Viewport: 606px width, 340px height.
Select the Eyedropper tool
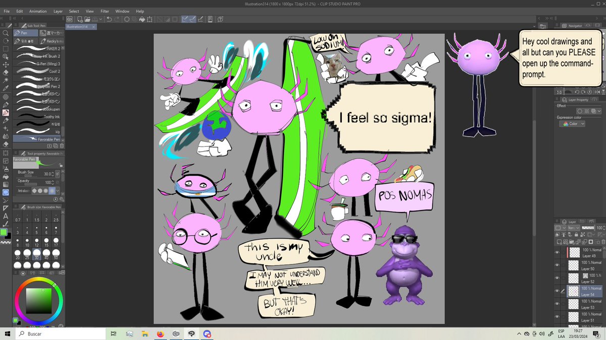[6, 89]
